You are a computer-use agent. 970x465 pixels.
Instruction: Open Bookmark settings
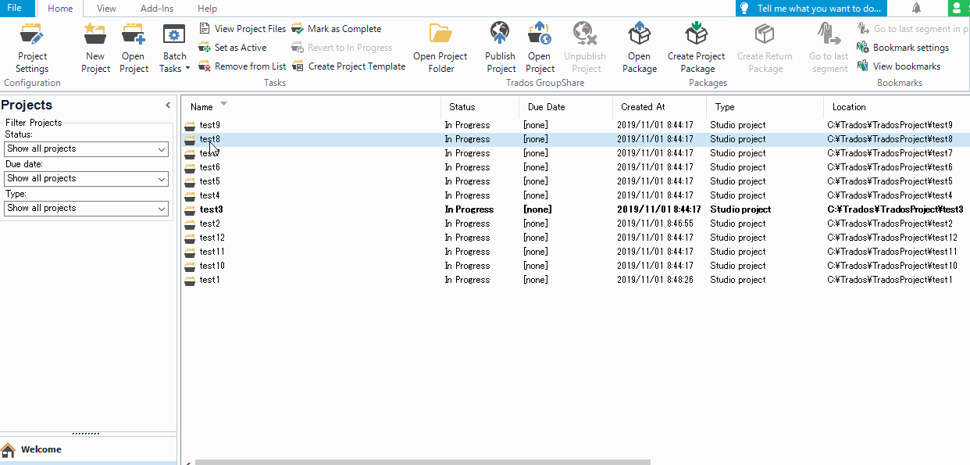click(903, 48)
